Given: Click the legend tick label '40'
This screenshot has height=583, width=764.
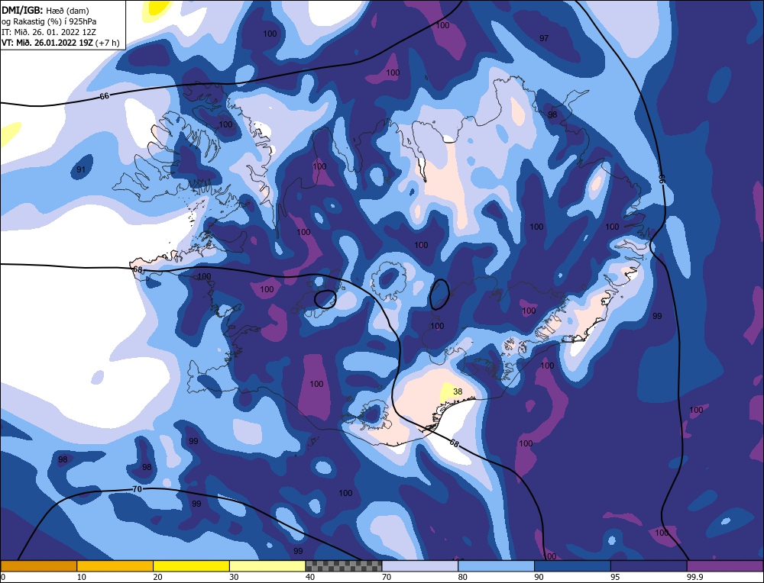Looking at the screenshot, I should click(310, 577).
